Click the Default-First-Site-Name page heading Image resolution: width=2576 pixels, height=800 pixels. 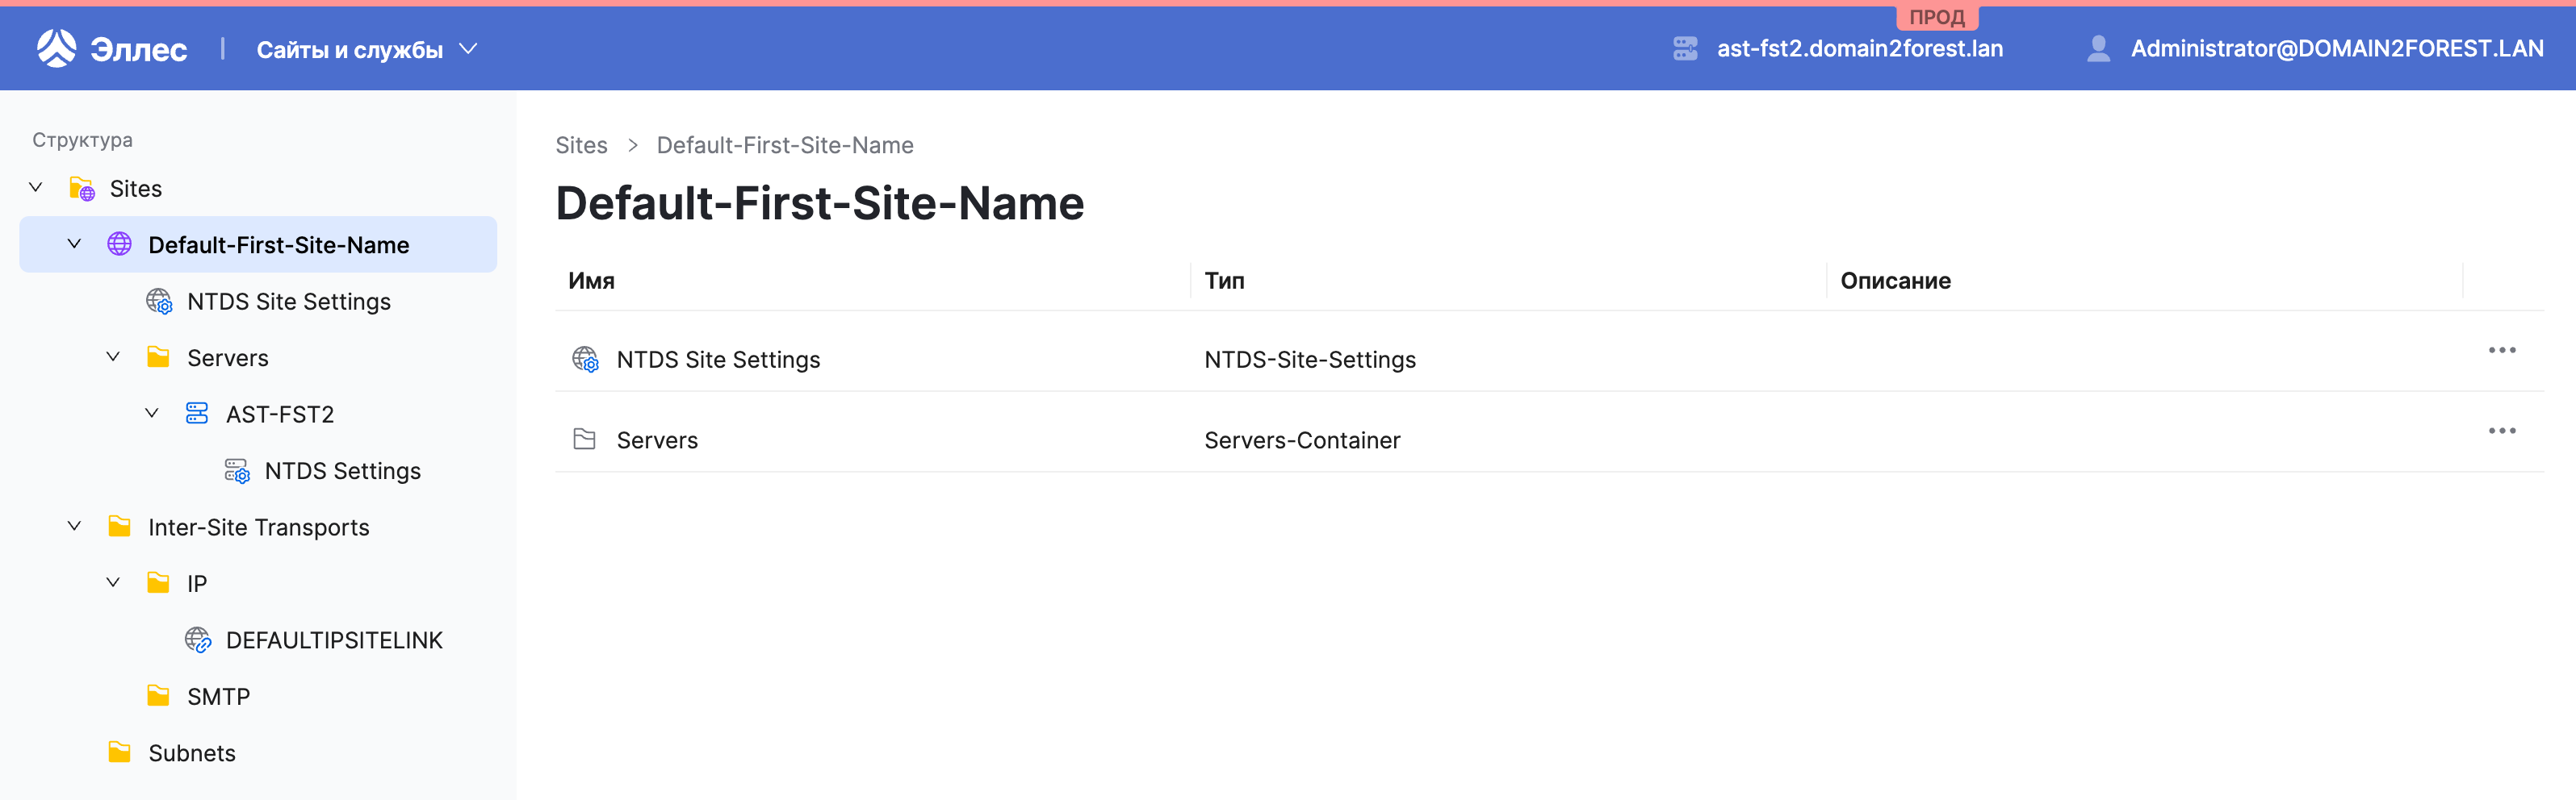819,202
